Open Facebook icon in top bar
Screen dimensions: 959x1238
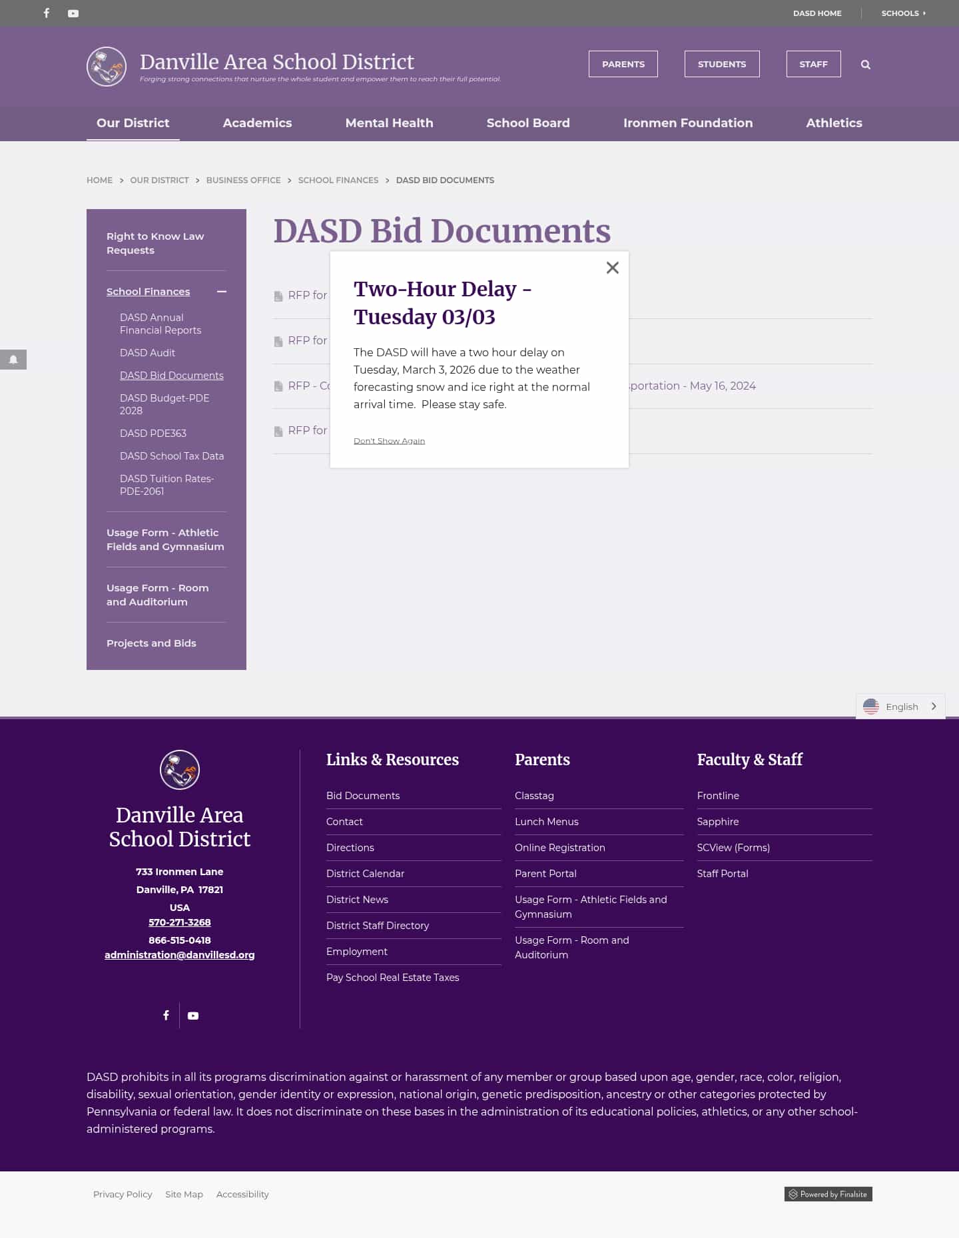click(47, 13)
